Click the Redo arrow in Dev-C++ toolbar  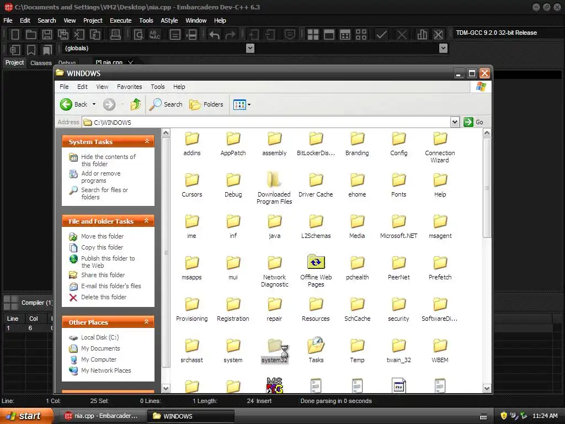pos(231,35)
